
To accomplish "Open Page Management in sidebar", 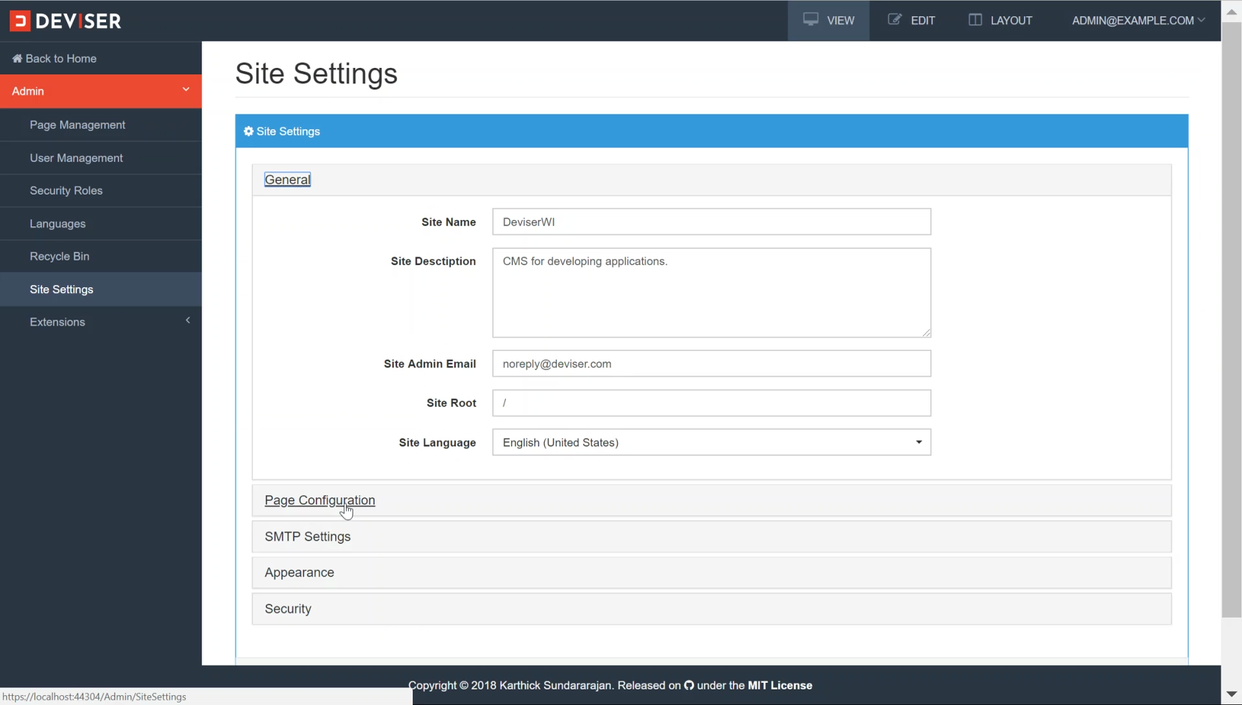I will [78, 125].
